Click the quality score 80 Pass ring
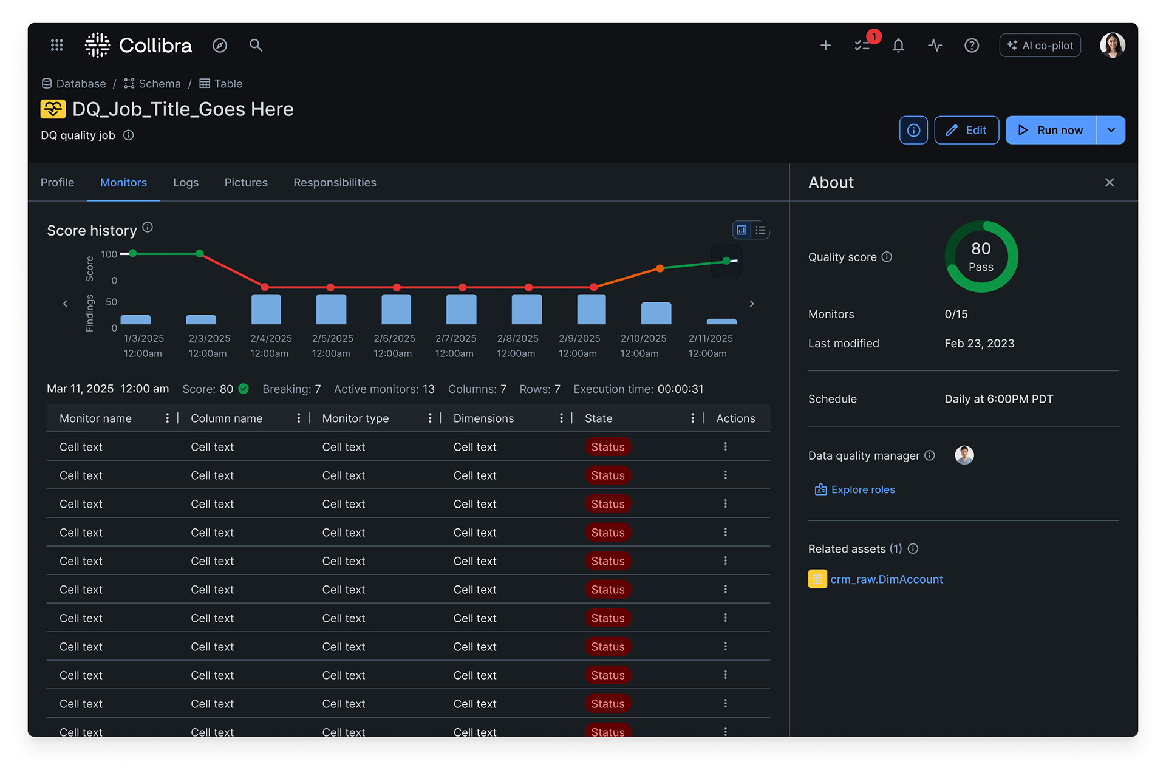This screenshot has width=1166, height=770. (981, 257)
